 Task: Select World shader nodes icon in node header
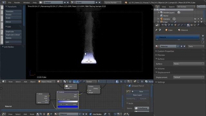[x=51, y=114]
